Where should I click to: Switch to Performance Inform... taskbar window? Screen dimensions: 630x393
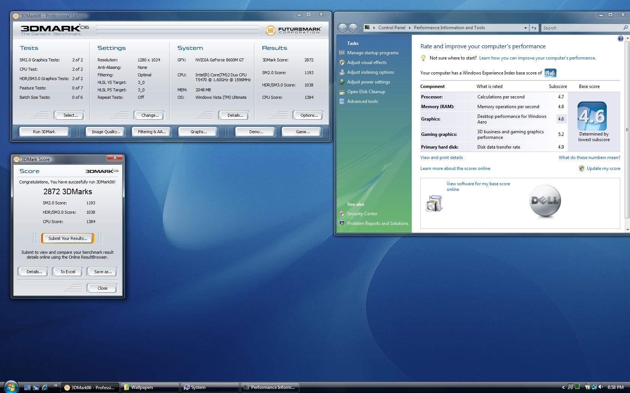point(270,387)
